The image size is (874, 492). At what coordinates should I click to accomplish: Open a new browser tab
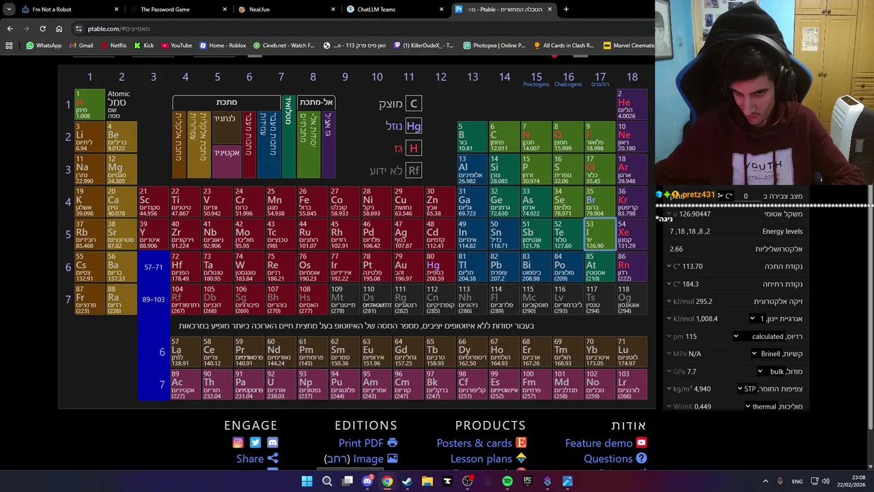pos(566,10)
